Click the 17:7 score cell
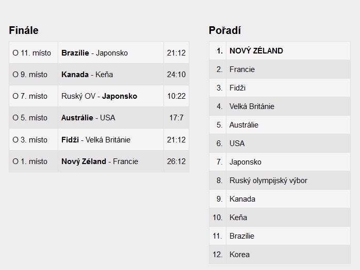This screenshot has height=270, width=360. point(176,118)
